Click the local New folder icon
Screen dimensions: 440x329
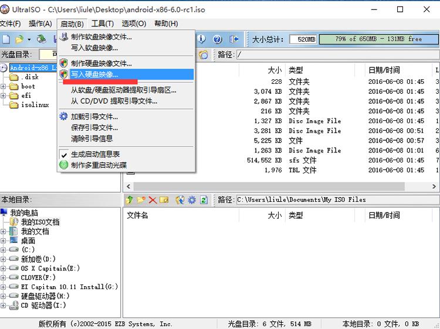(141, 200)
